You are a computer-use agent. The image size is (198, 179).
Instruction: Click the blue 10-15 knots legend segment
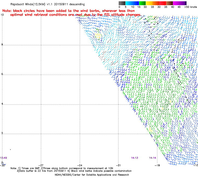coord(135,3)
